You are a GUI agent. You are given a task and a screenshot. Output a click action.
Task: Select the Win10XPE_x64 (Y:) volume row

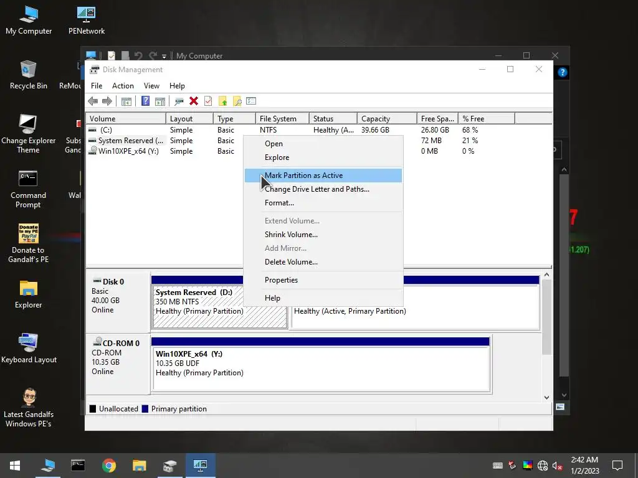click(x=164, y=151)
